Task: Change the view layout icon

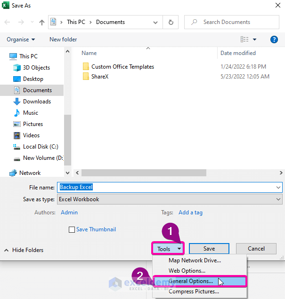Action: 244,39
